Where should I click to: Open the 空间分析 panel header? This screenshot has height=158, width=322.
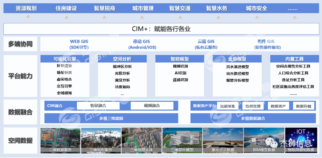click(122, 59)
